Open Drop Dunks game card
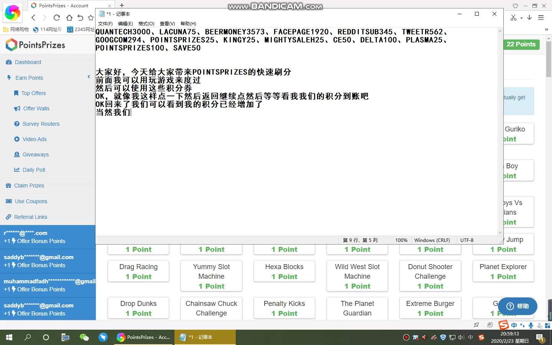The image size is (552, 345). [x=138, y=308]
